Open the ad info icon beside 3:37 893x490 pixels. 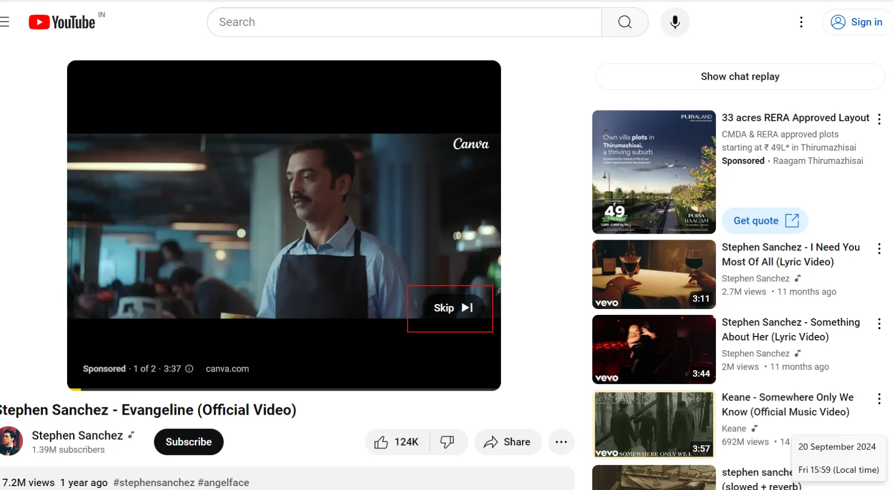coord(189,369)
